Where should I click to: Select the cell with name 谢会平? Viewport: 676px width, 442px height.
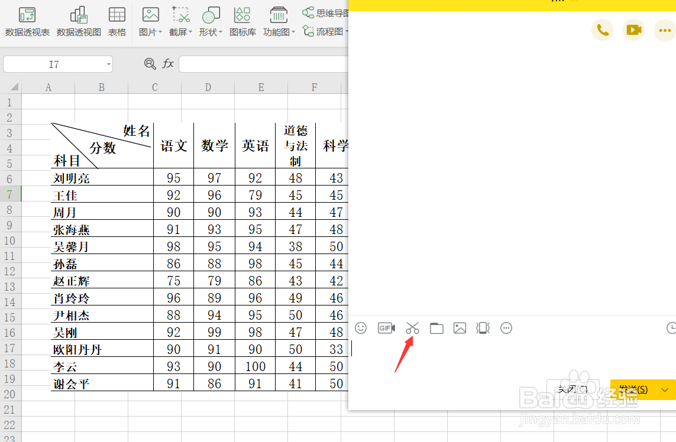102,382
